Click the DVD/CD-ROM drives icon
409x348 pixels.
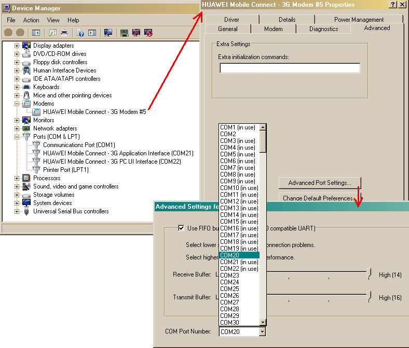click(x=26, y=54)
